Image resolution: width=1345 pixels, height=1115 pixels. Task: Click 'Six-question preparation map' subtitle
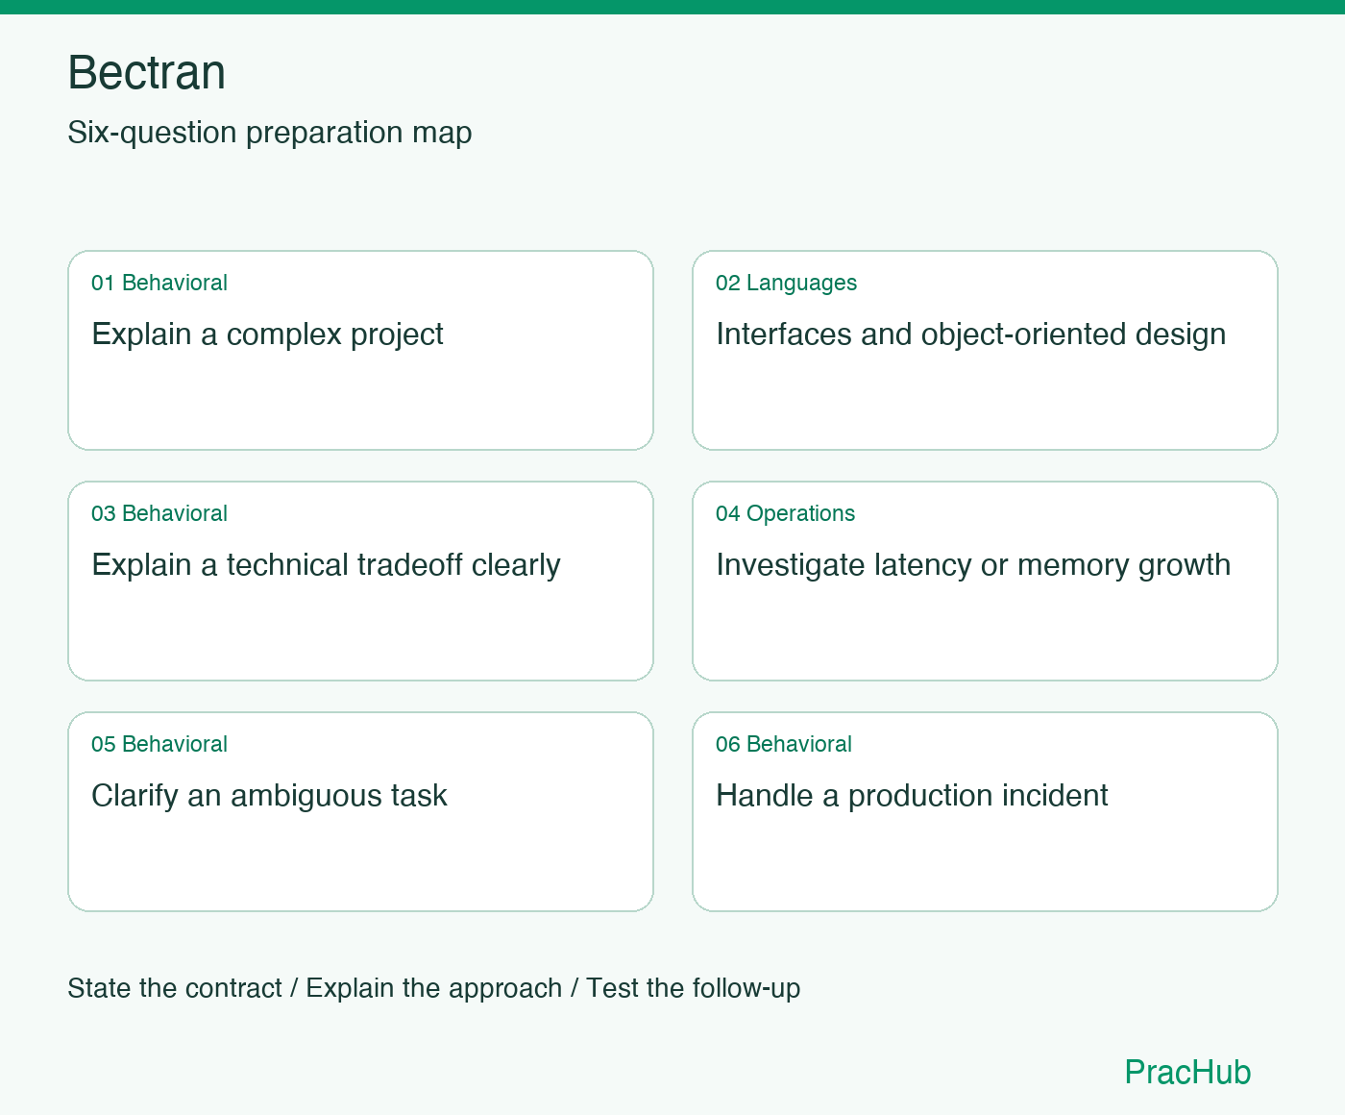coord(270,133)
